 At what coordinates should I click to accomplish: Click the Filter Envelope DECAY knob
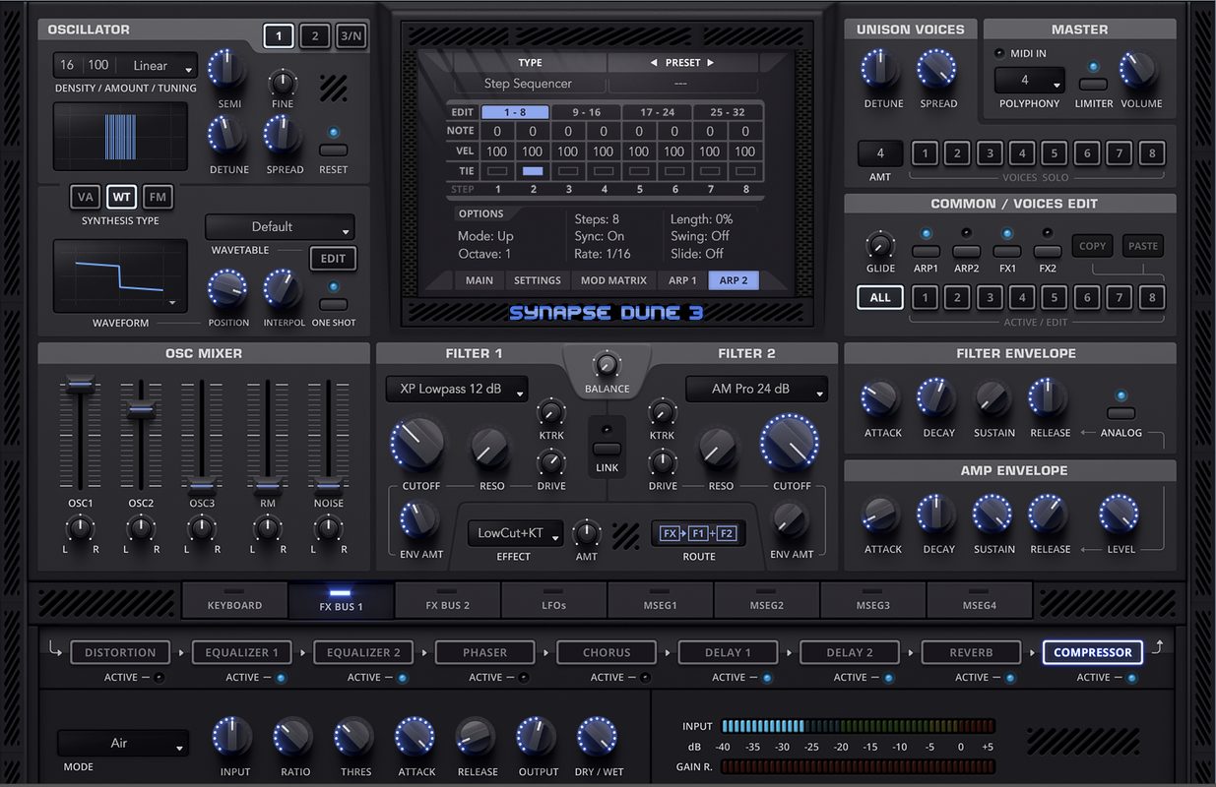(937, 399)
